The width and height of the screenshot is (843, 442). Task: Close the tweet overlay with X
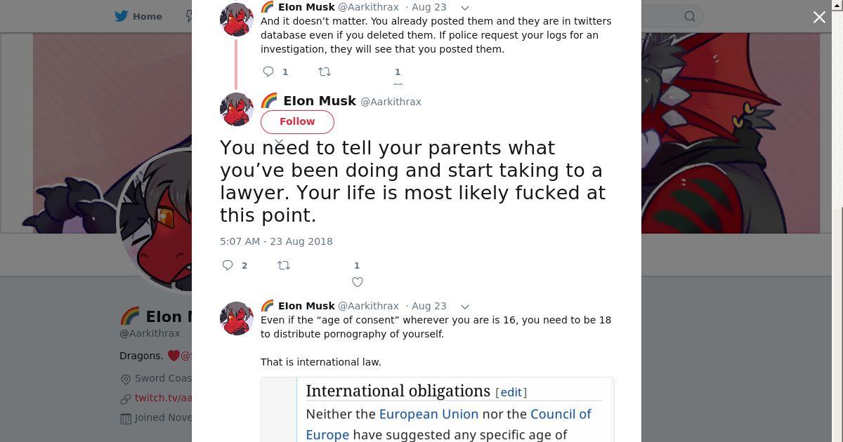[x=819, y=18]
